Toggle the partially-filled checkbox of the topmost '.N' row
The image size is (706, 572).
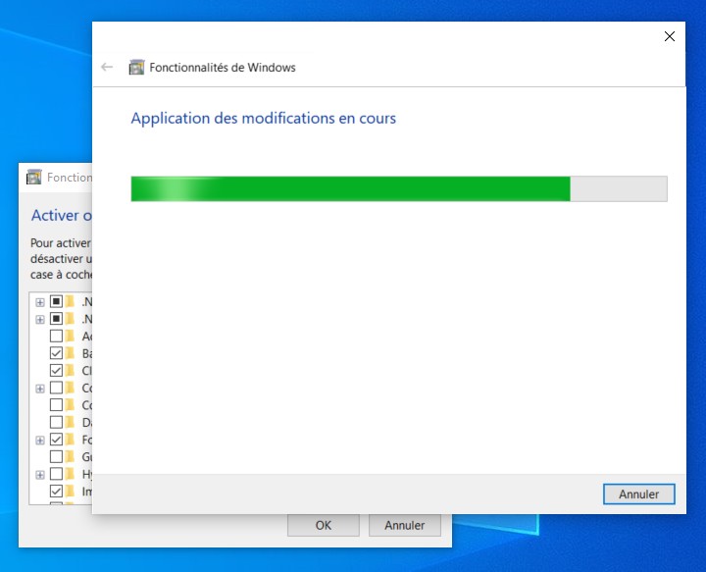coord(56,301)
